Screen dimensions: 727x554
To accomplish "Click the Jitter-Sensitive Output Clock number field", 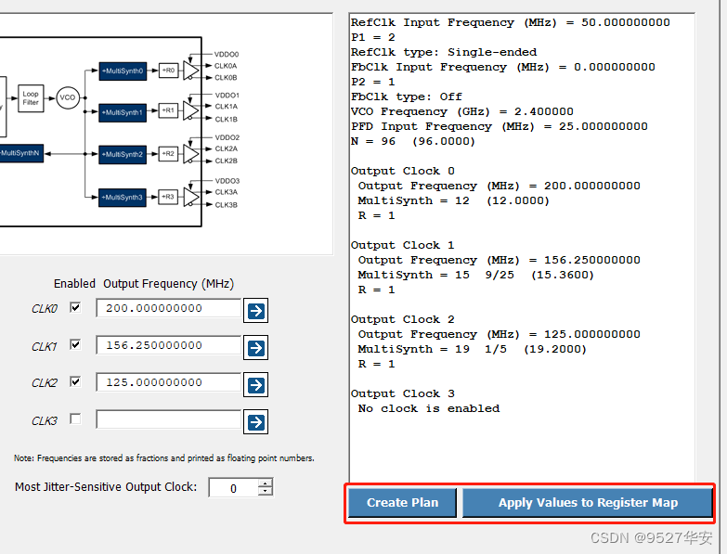I will point(234,488).
